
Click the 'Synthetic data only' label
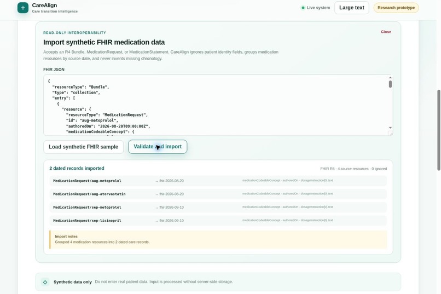pos(73,282)
